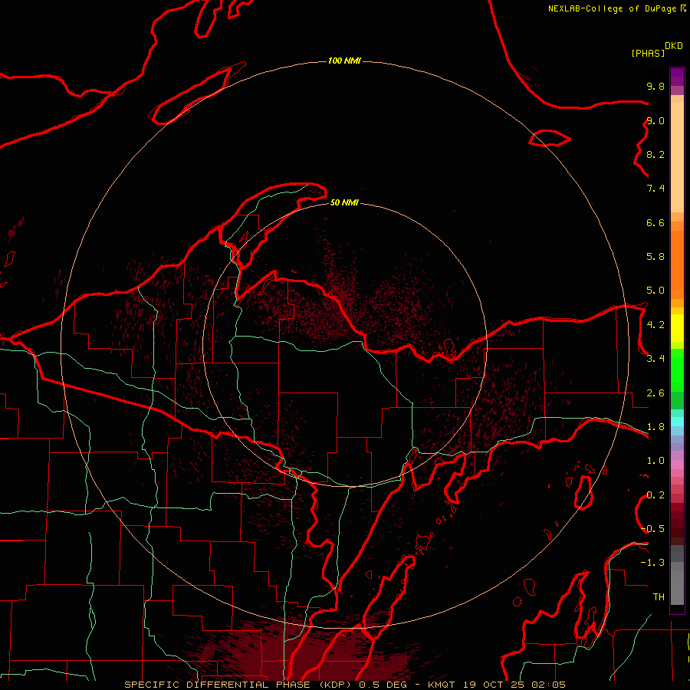
Task: Click the -1.3 value on the color scale
Action: pyautogui.click(x=653, y=563)
